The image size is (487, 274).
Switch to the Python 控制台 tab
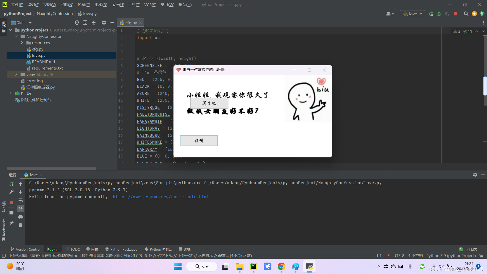[x=158, y=249]
